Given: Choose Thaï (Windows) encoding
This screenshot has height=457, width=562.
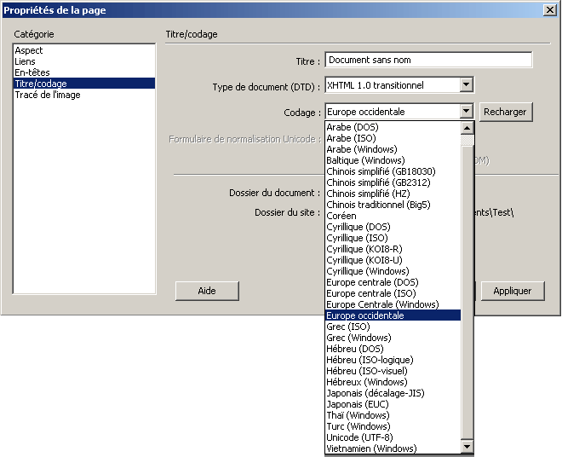Looking at the screenshot, I should tap(393, 415).
